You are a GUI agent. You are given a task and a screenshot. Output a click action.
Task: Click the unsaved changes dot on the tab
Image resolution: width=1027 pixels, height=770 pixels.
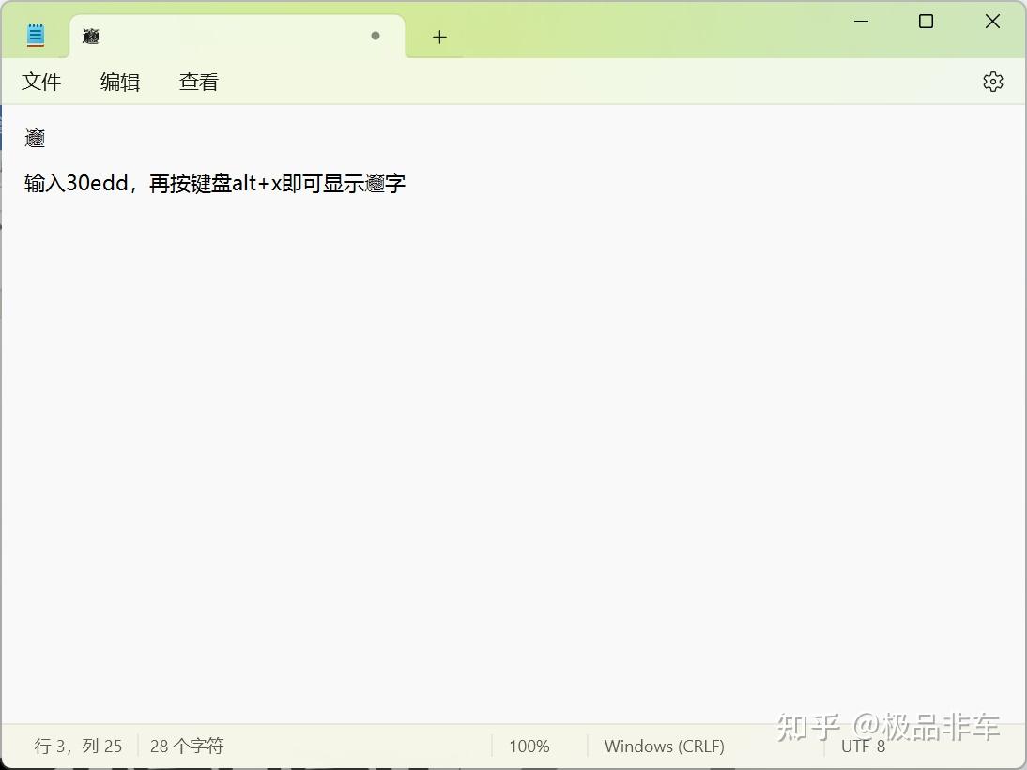coord(375,36)
